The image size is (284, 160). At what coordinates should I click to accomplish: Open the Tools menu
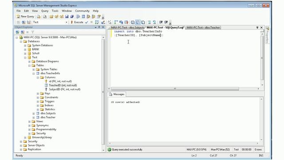click(55, 11)
